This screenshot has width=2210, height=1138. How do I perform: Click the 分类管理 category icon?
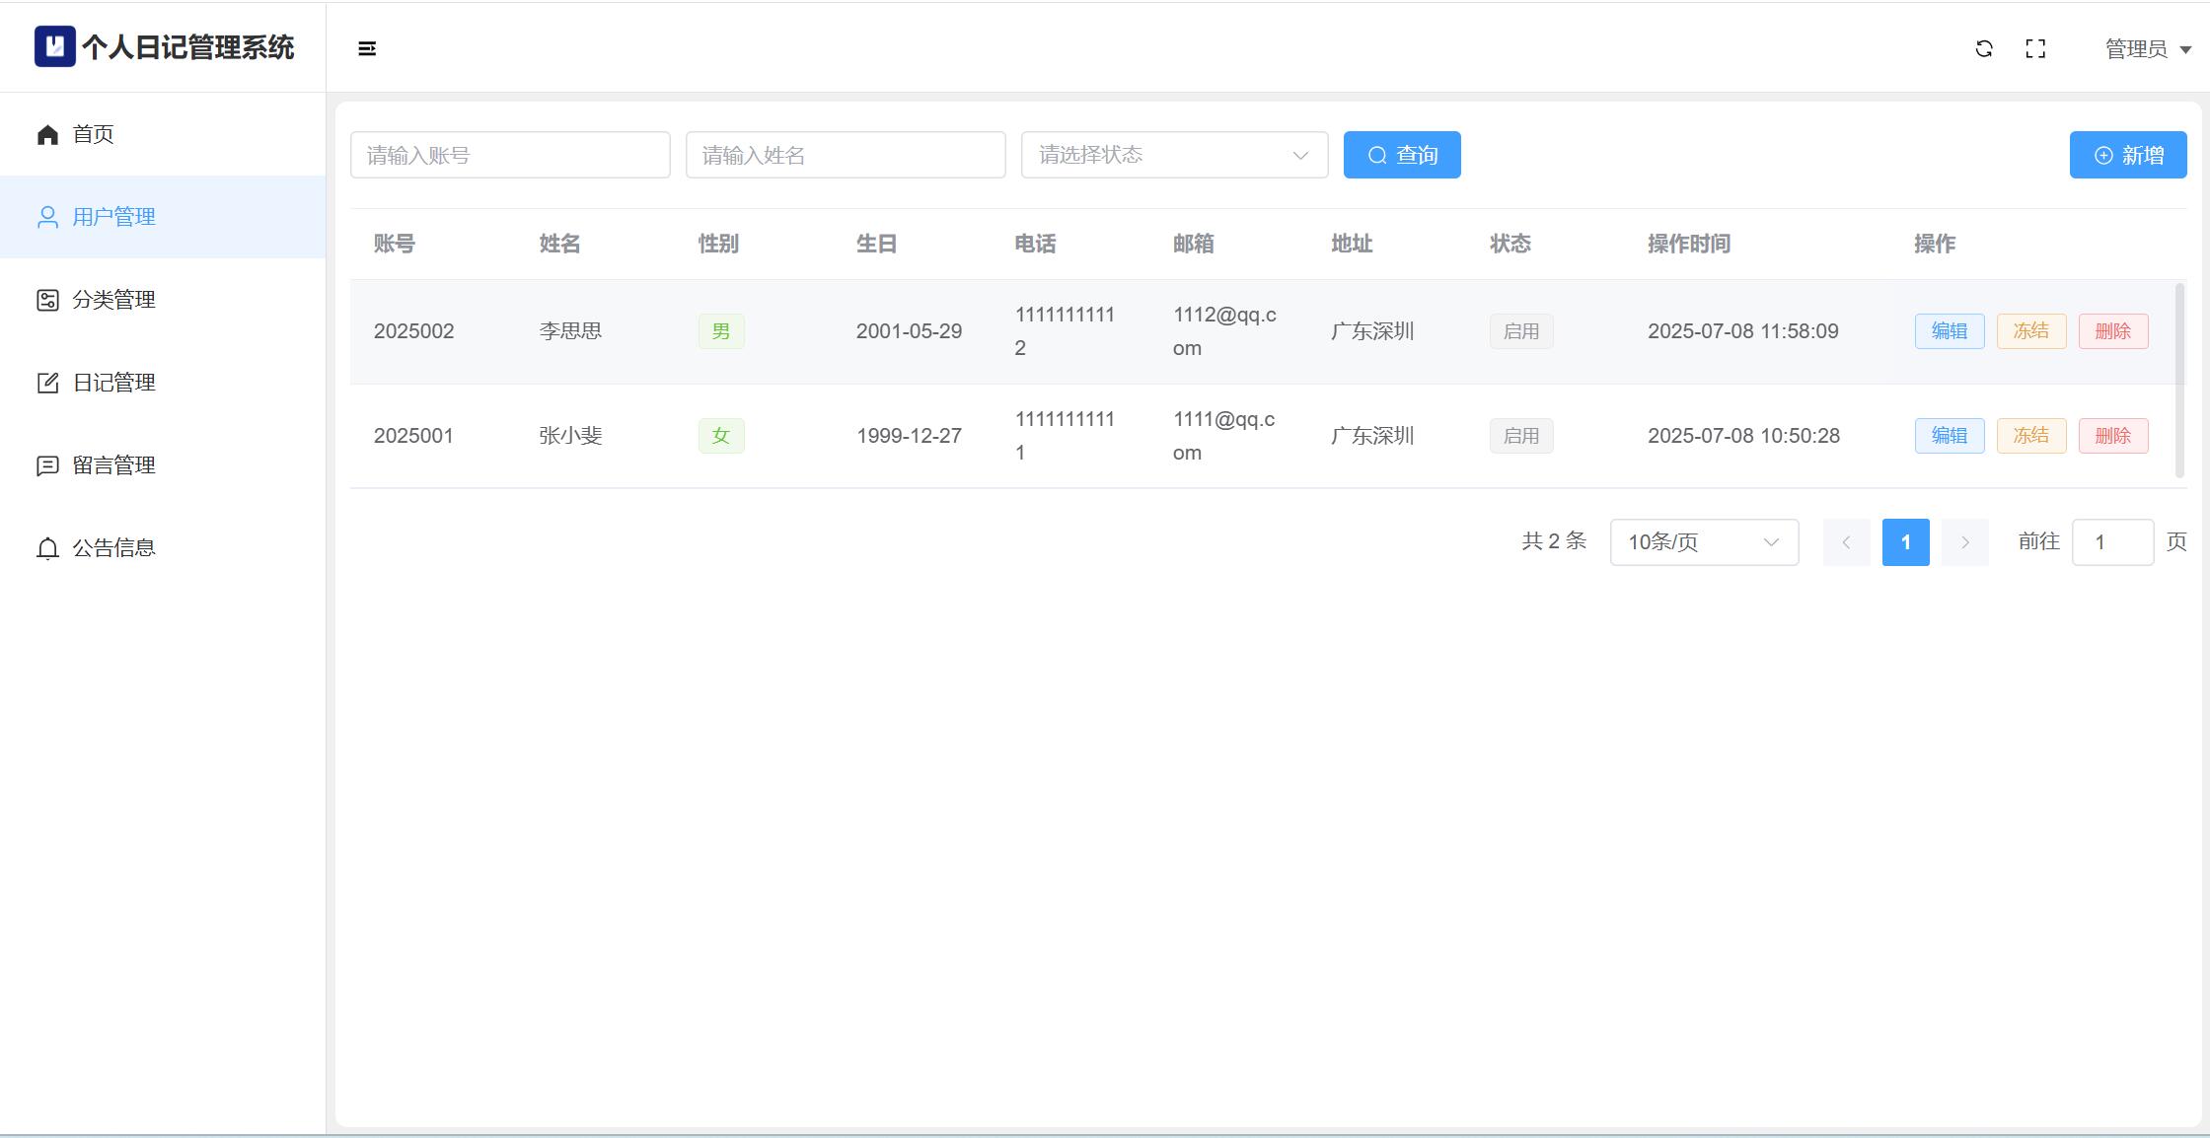tap(47, 300)
